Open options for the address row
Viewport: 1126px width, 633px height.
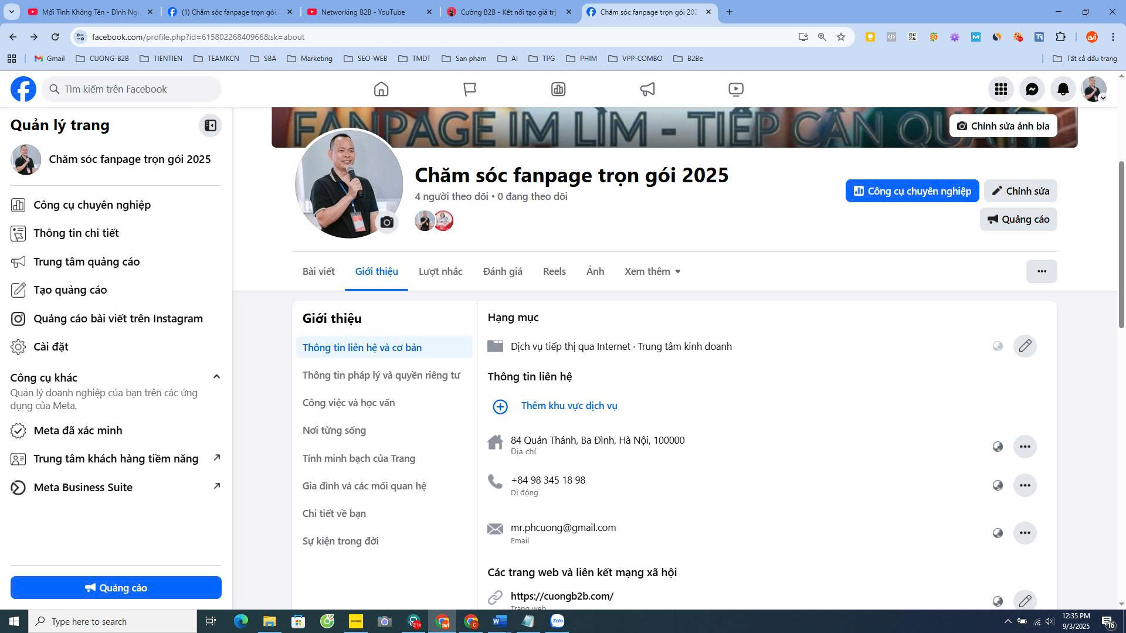point(1025,447)
